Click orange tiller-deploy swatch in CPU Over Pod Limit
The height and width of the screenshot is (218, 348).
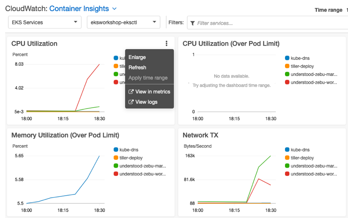(x=287, y=66)
